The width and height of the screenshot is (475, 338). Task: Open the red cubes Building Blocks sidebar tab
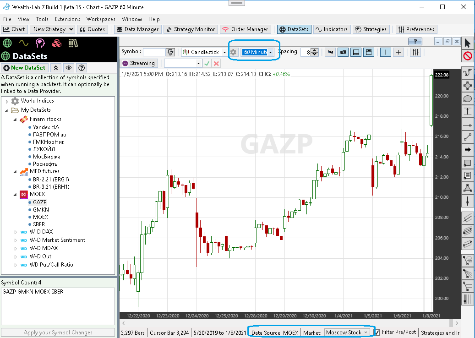coord(57,43)
